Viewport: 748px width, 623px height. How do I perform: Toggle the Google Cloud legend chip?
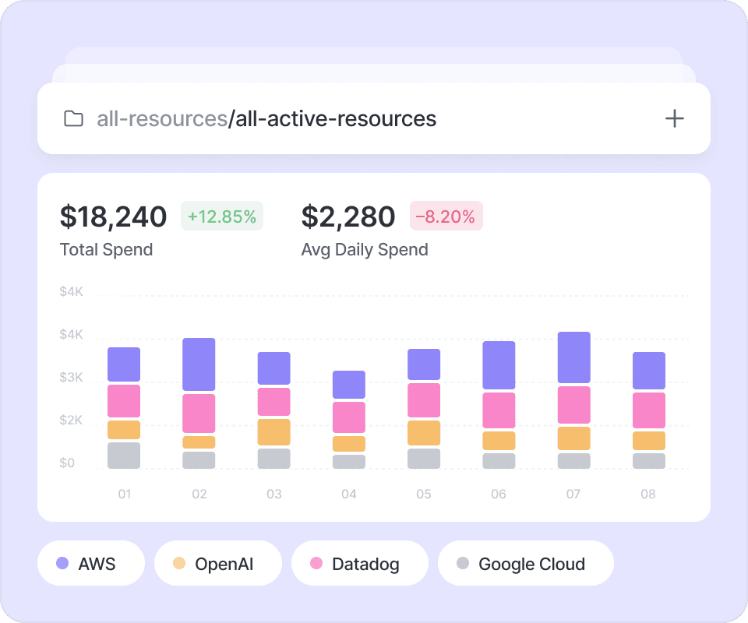(525, 563)
